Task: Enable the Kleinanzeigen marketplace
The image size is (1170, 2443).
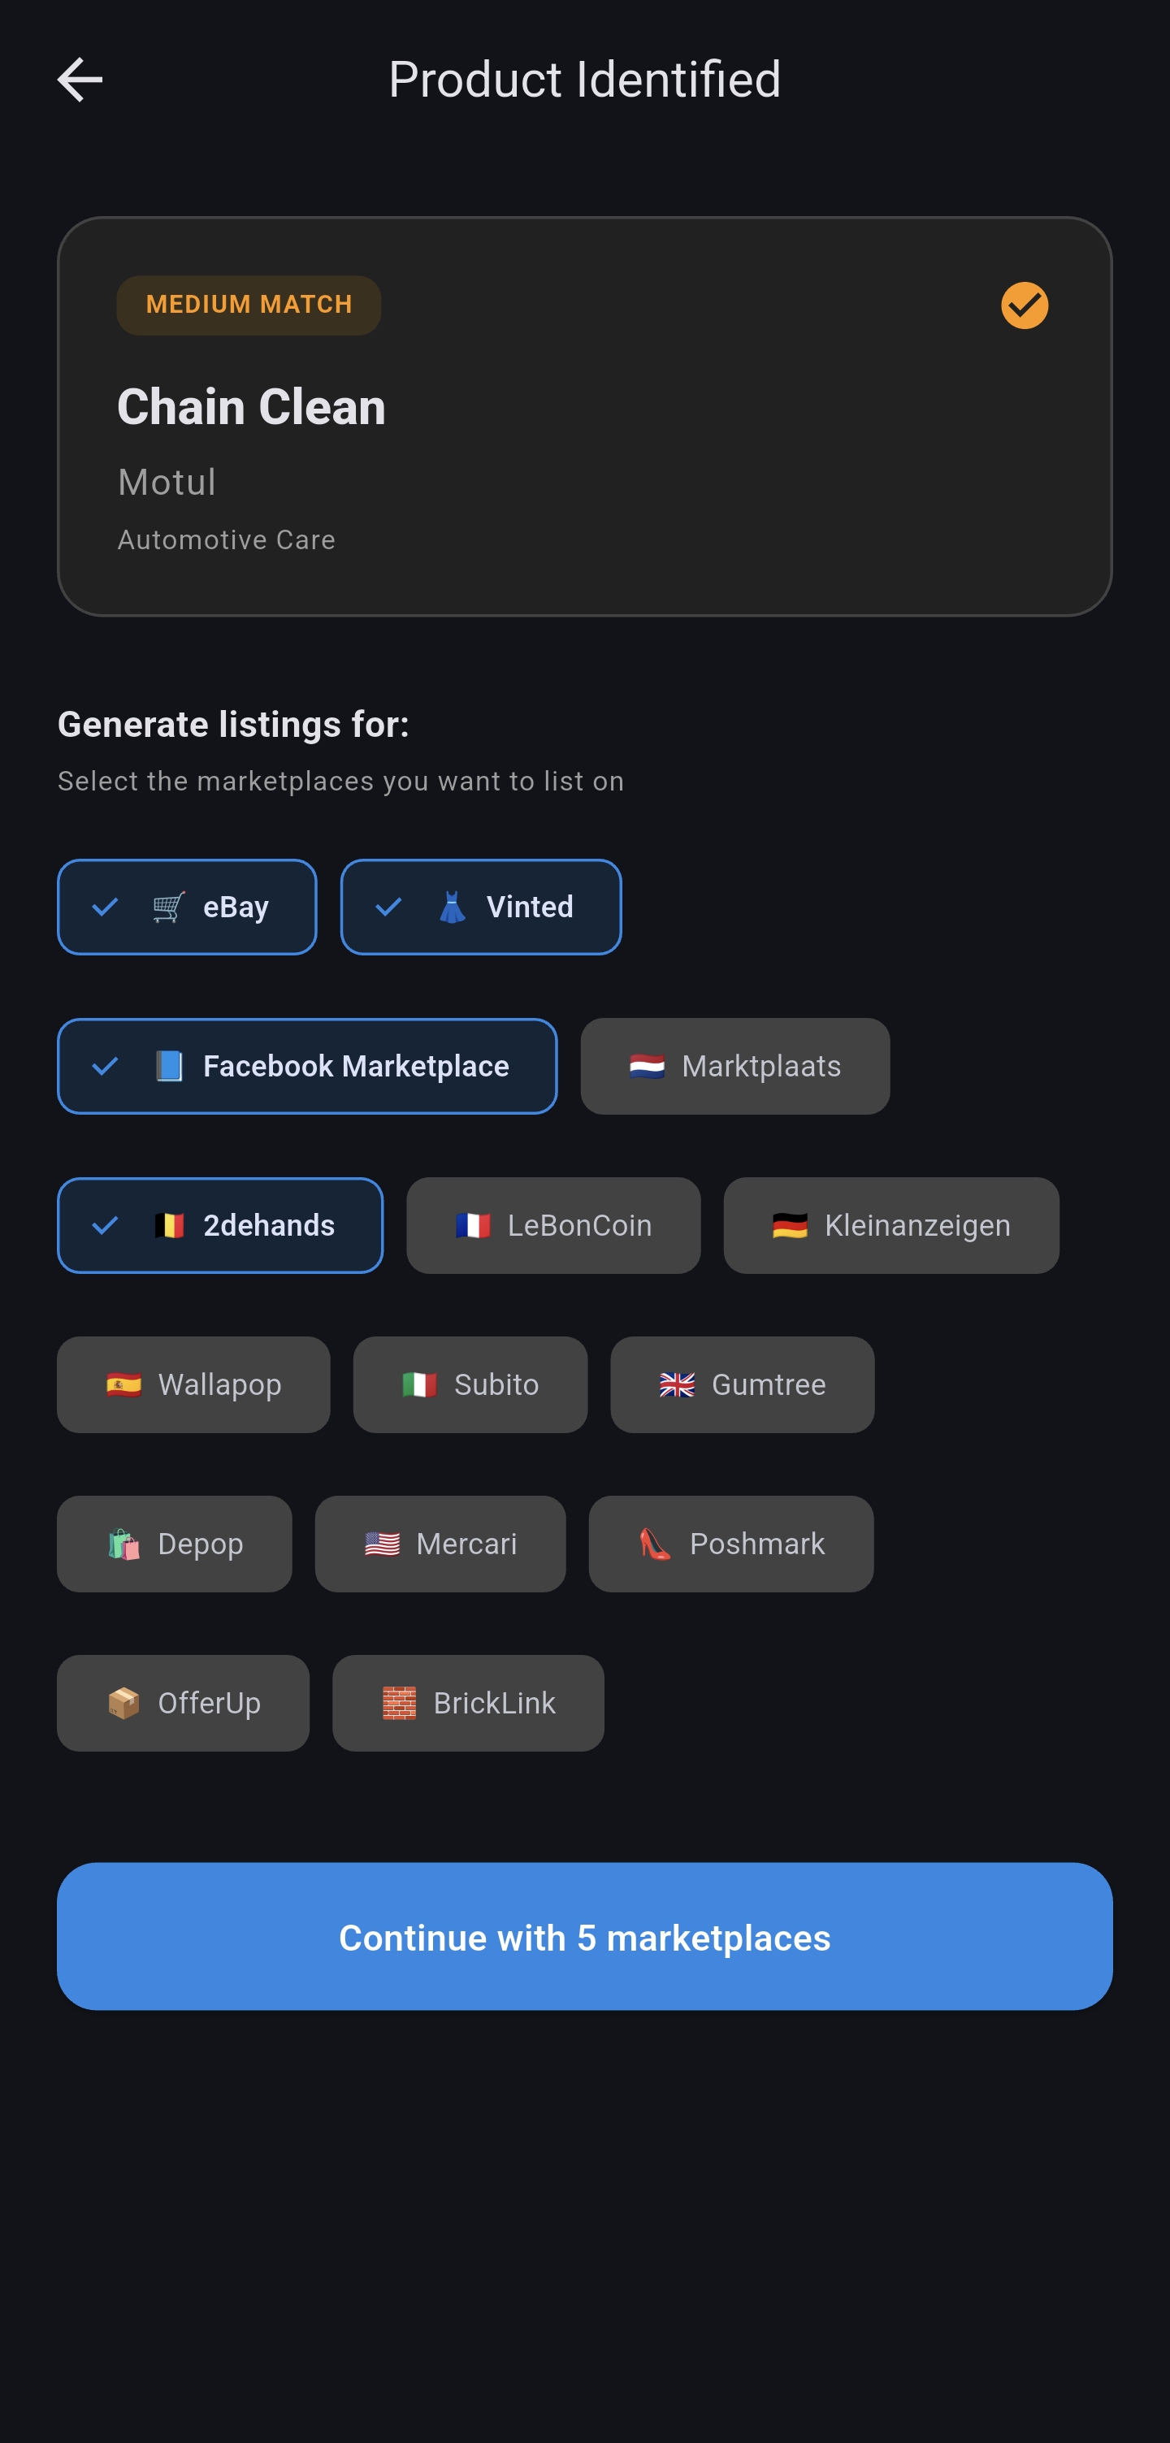Action: 890,1225
